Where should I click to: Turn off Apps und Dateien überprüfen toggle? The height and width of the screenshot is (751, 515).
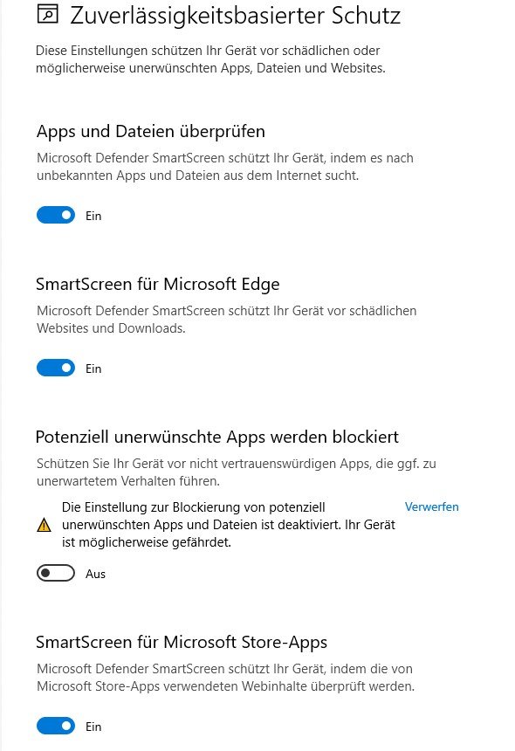56,215
